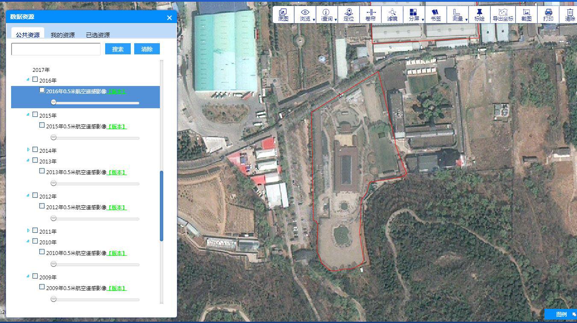The height and width of the screenshot is (323, 577).
Task: Check the 2015年0.5米航空遥感影像 layer checkbox
Action: tap(42, 125)
